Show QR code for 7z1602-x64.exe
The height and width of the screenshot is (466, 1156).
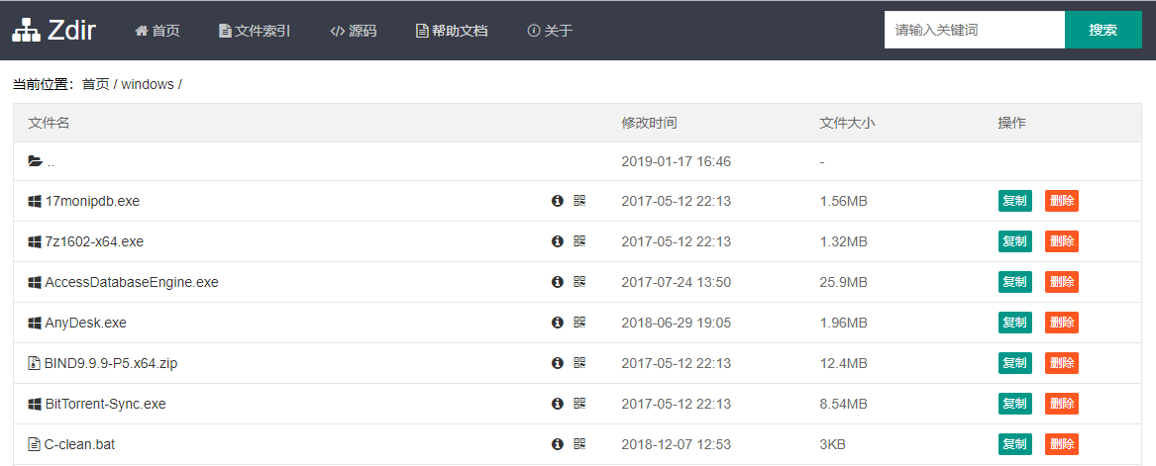pos(579,241)
